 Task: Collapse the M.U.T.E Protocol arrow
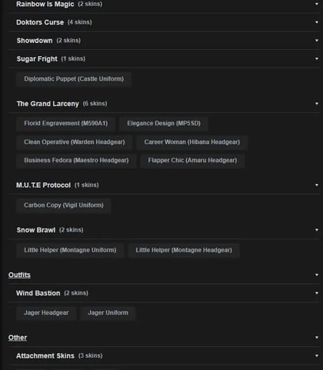click(317, 185)
